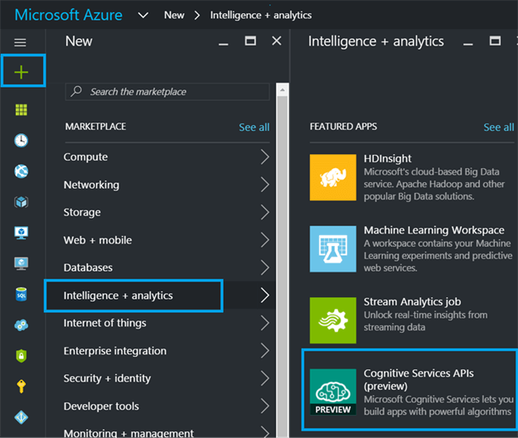The width and height of the screenshot is (518, 438).
Task: Open Machine Learning Workspace featured app
Action: click(433, 230)
